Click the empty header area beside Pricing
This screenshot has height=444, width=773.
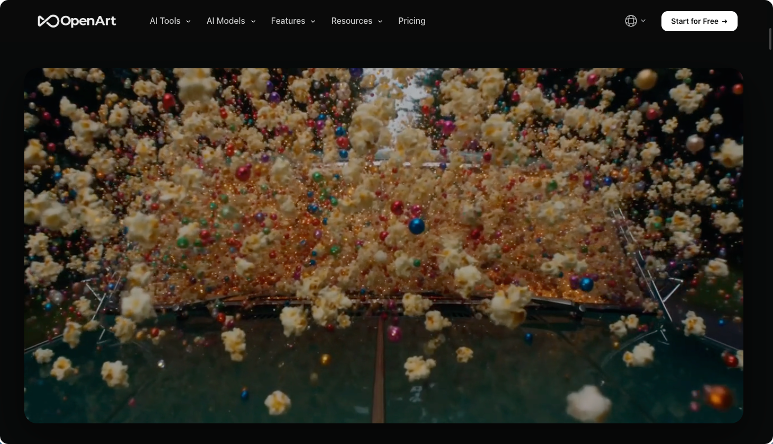[523, 21]
